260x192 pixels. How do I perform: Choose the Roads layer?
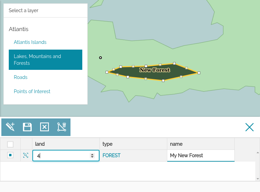pos(21,77)
